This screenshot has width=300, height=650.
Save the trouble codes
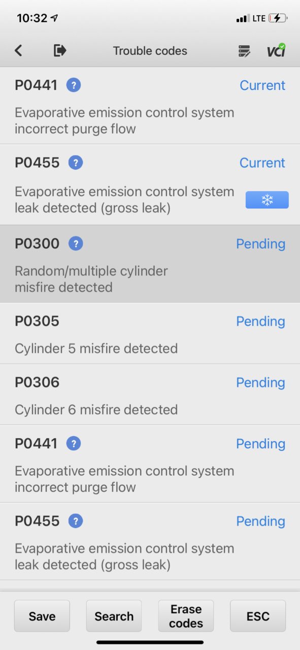[x=42, y=616]
